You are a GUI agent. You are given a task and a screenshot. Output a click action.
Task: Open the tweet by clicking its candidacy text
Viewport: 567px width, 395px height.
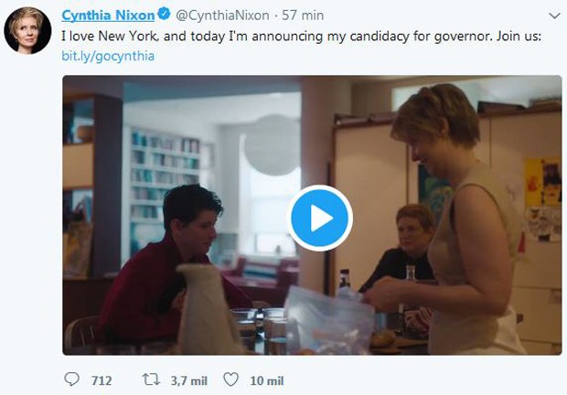click(x=301, y=37)
